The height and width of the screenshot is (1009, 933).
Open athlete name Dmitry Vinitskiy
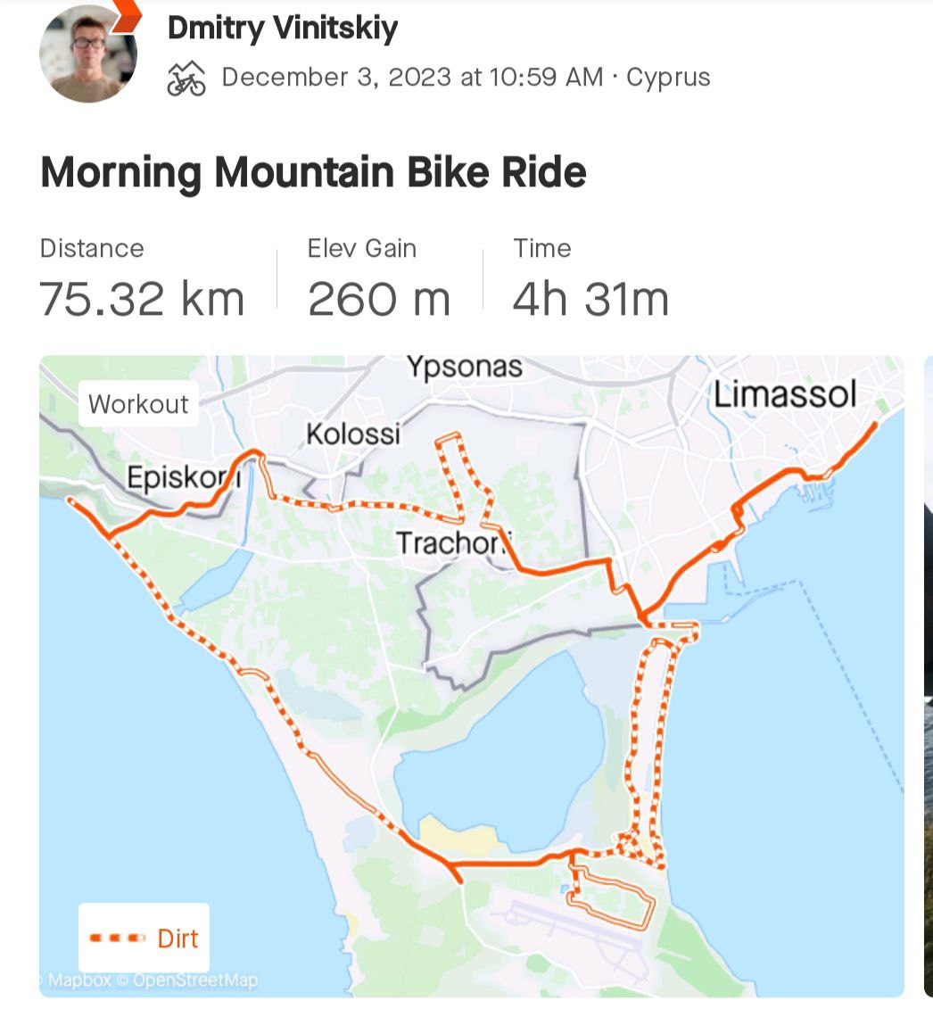tap(282, 29)
